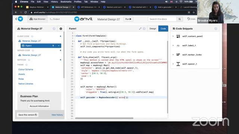The height and width of the screenshot is (134, 239).
Task: Click the Run button
Action: click(128, 19)
